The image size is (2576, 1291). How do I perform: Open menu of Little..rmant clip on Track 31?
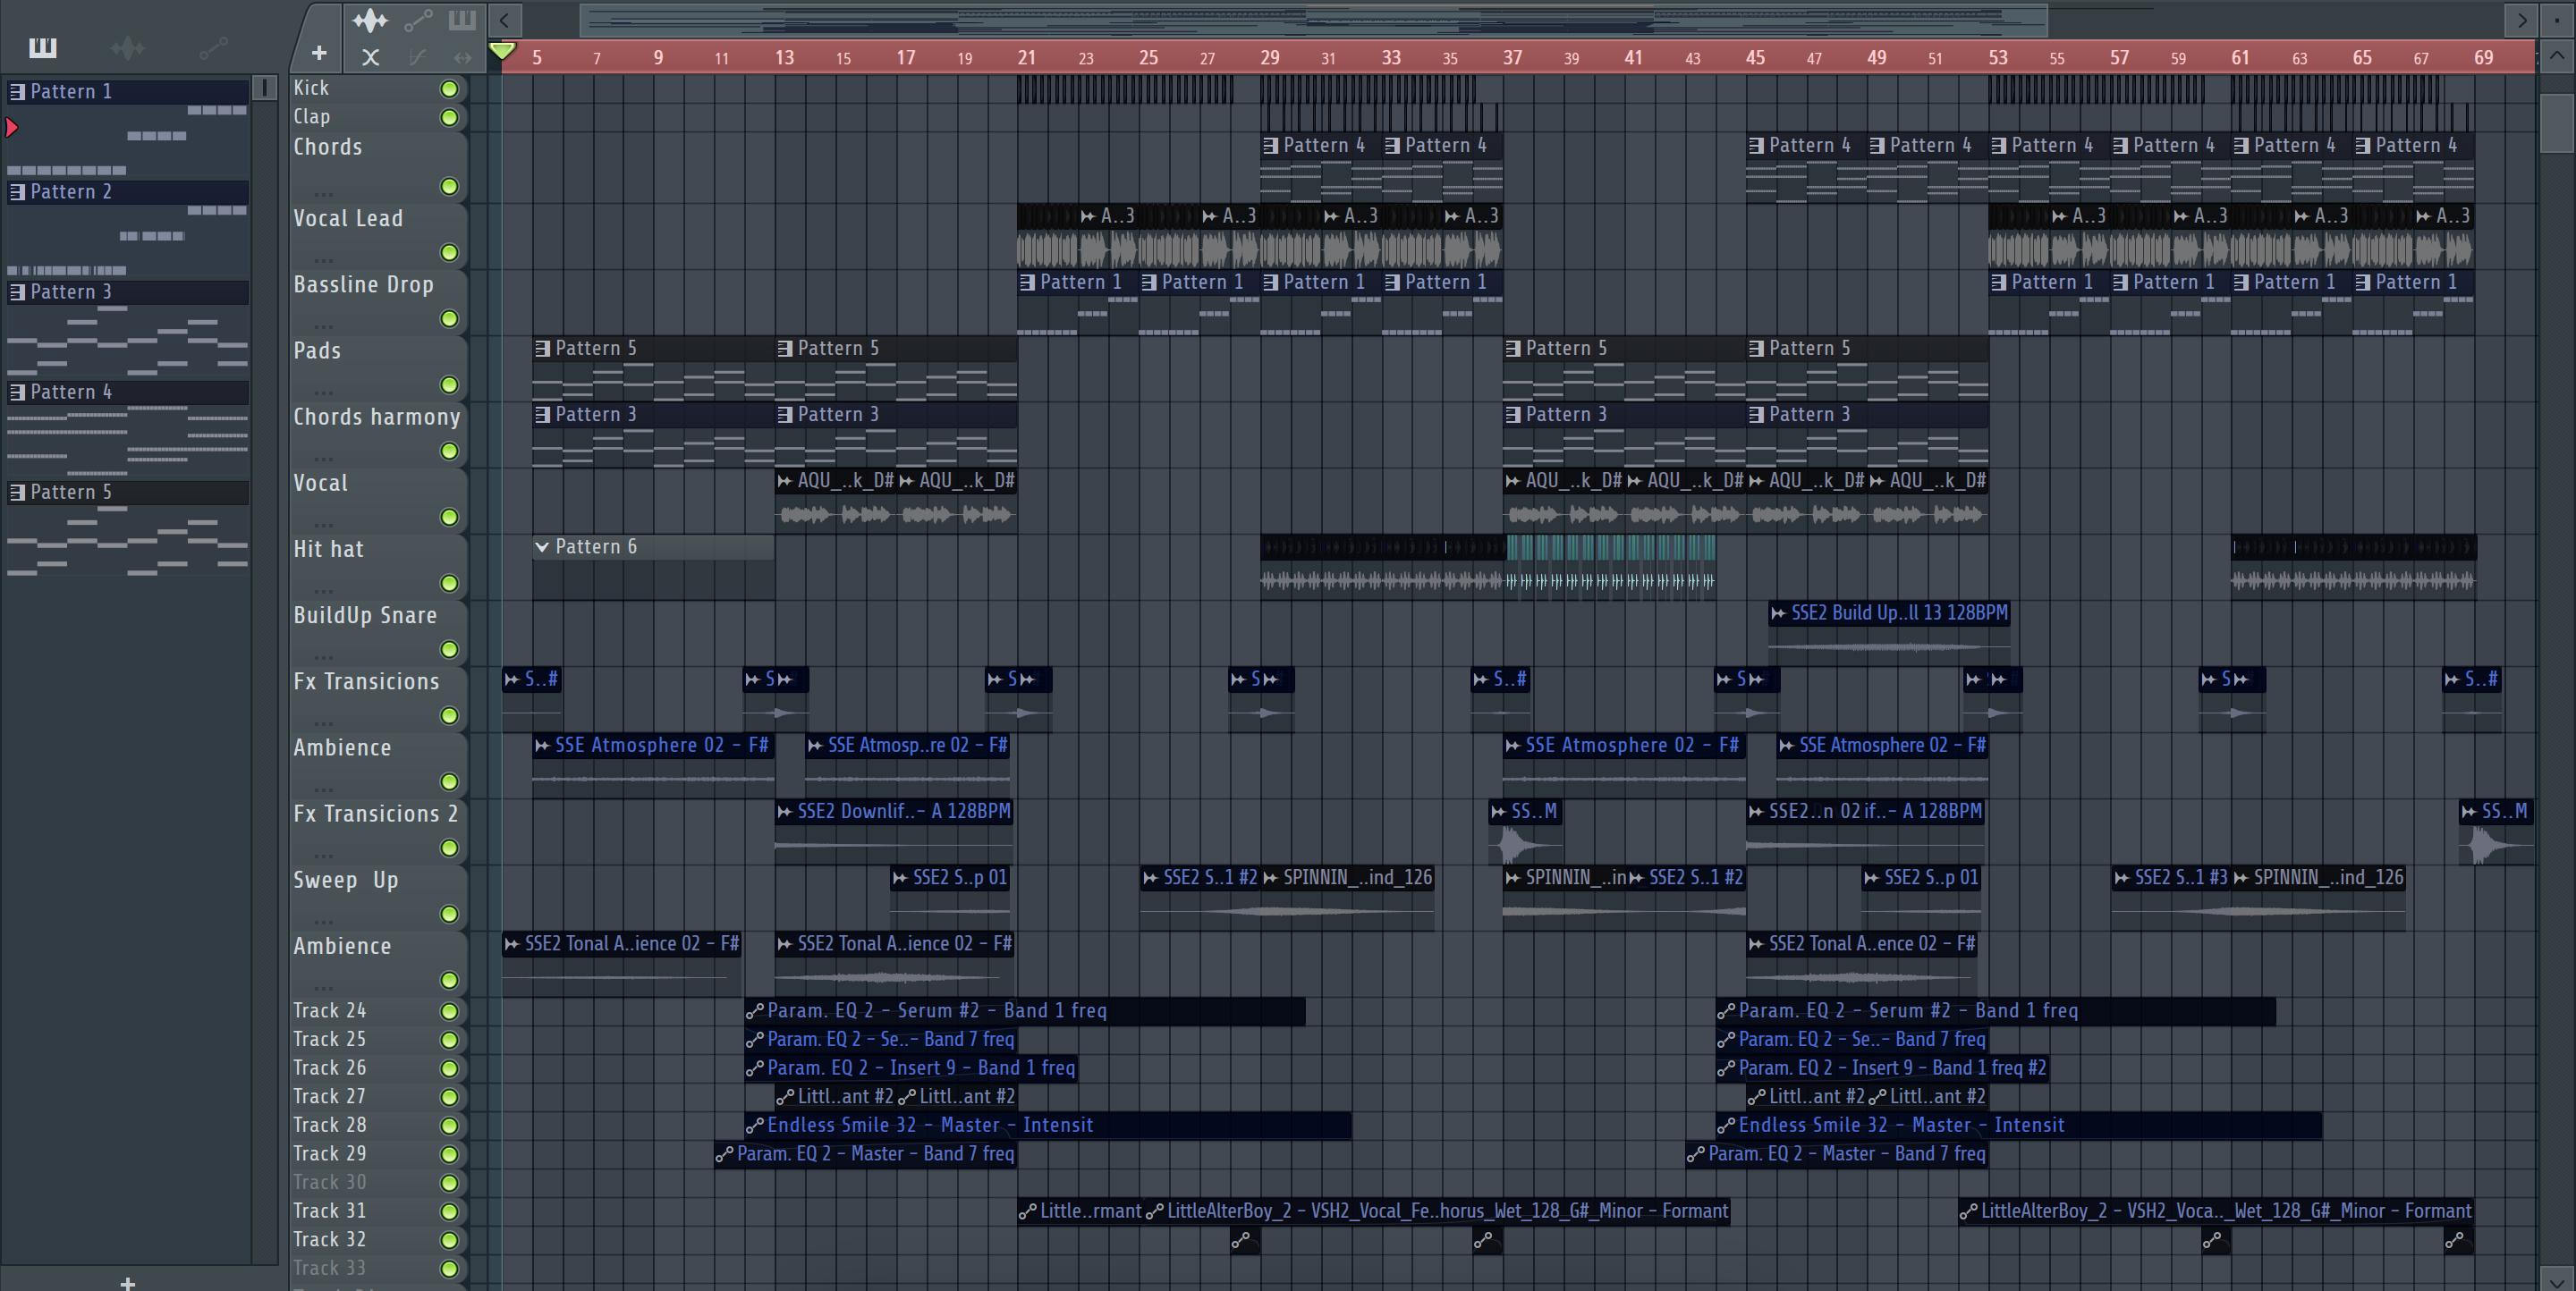pos(1027,1212)
